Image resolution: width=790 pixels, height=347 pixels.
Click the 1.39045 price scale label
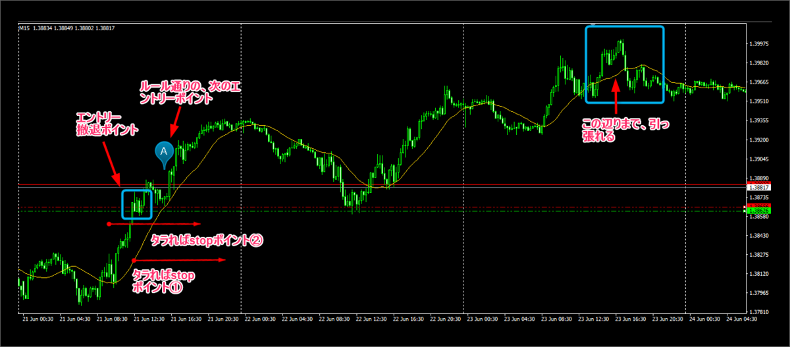click(760, 159)
